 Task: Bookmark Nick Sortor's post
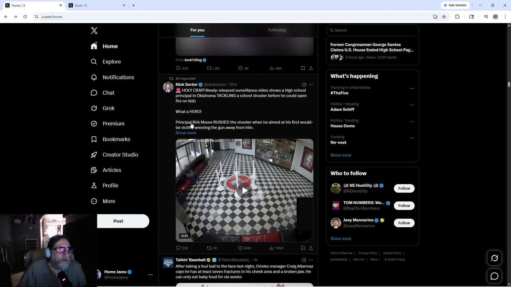(303, 248)
